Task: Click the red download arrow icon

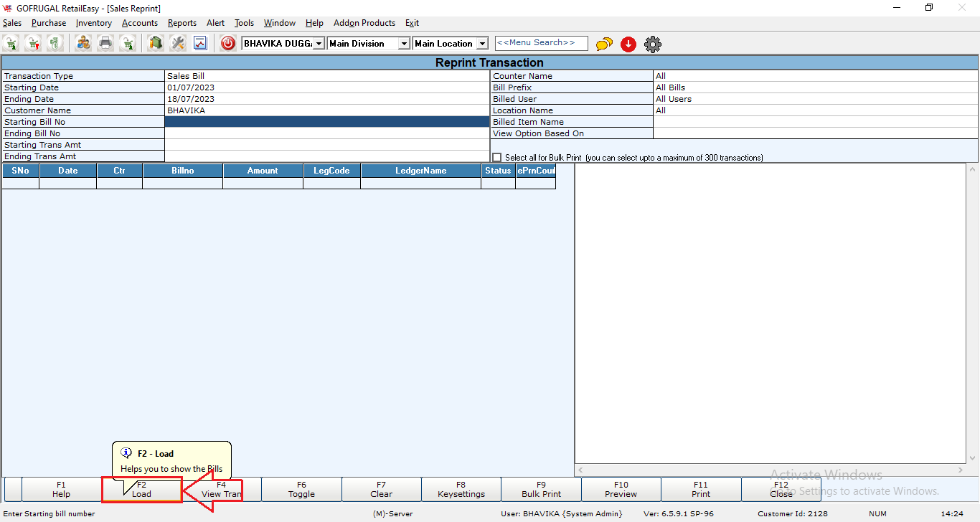Action: [x=628, y=44]
